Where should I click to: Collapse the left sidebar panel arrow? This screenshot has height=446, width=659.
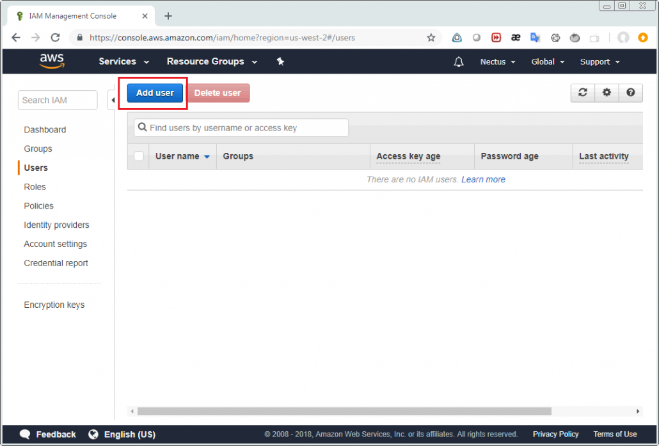click(x=112, y=100)
